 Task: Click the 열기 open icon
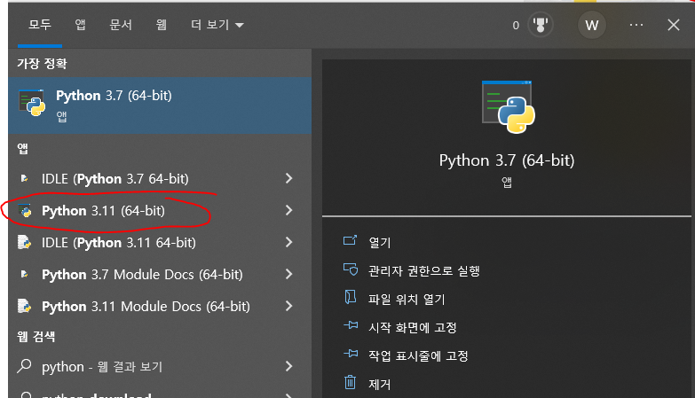[350, 240]
